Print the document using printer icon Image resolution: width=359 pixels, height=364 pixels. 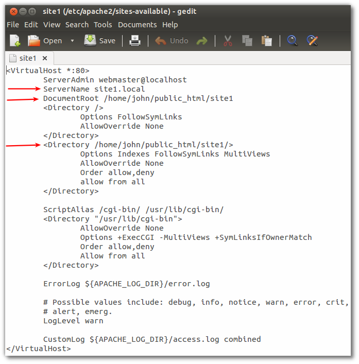point(134,41)
